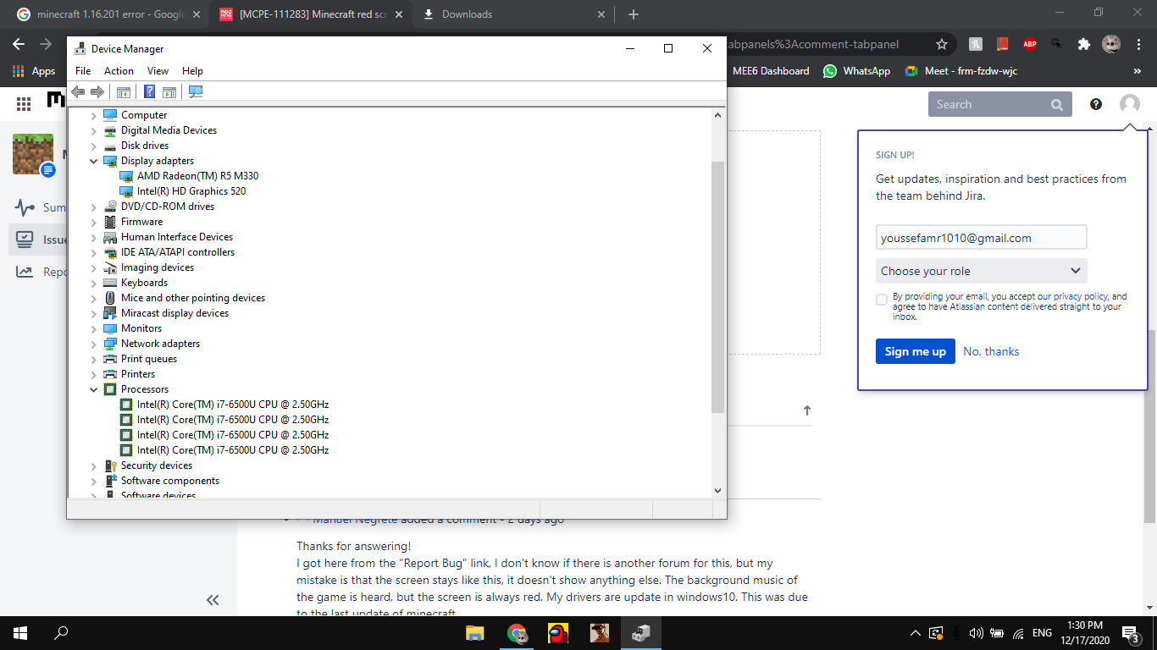Screen dimensions: 1157x650
Task: Click Show/Hide Console Tree toolbar icon
Action: [x=124, y=92]
